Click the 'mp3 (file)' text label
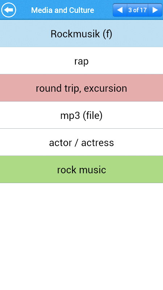The width and height of the screenshot is (163, 290). pos(81,116)
